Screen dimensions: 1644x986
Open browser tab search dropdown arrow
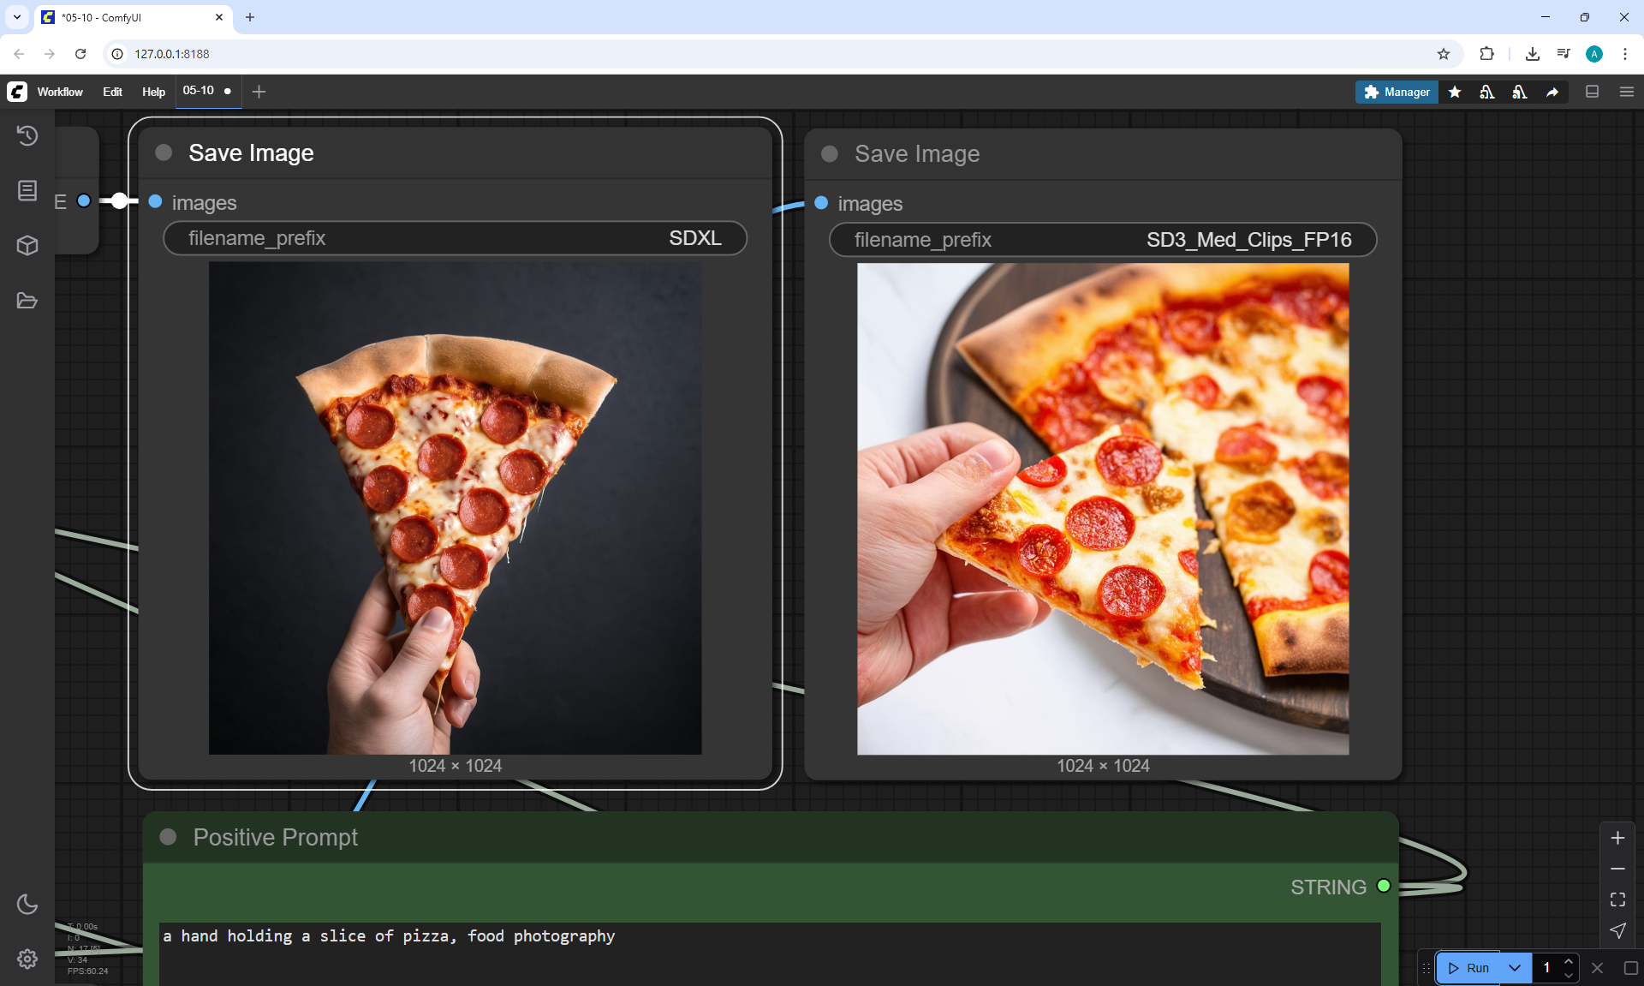[x=16, y=17]
